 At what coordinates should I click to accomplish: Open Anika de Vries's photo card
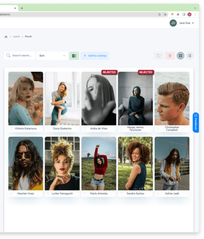click(99, 99)
